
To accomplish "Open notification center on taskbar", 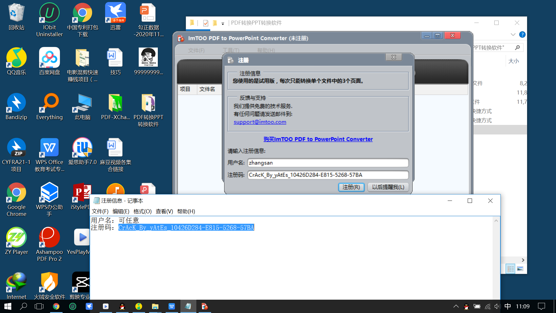I will tap(541, 306).
